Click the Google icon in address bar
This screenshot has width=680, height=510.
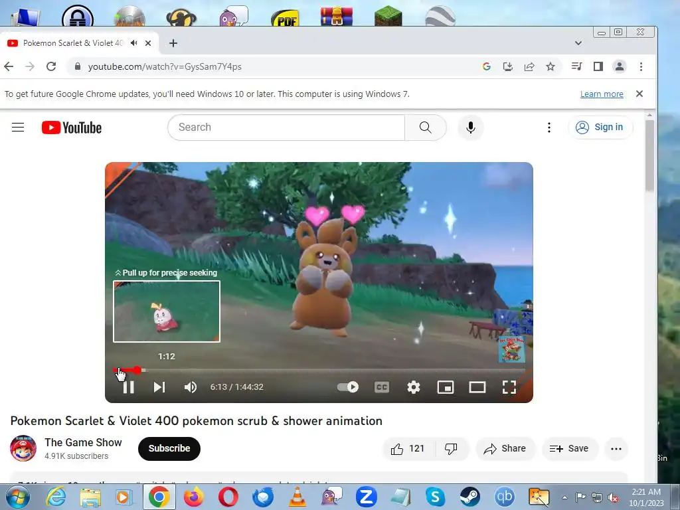[x=487, y=66]
